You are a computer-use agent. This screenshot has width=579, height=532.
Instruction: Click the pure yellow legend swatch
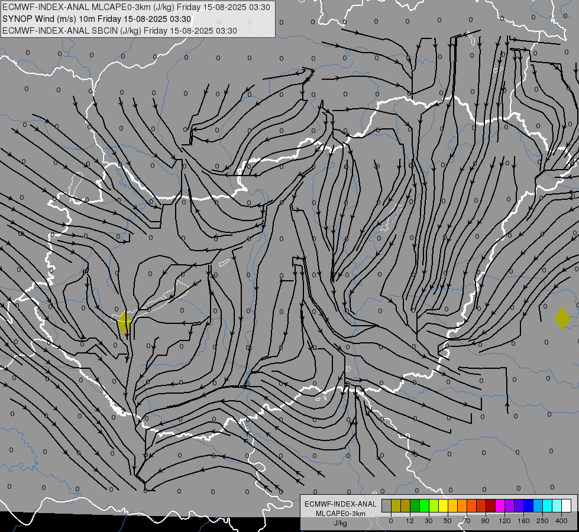(444, 505)
